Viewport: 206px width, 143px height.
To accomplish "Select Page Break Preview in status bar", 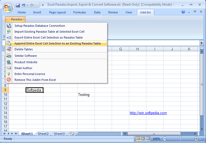I will coord(148,139).
